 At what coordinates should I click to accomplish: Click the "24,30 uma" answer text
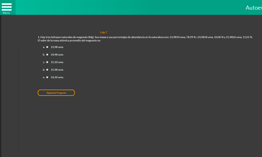click(x=57, y=77)
